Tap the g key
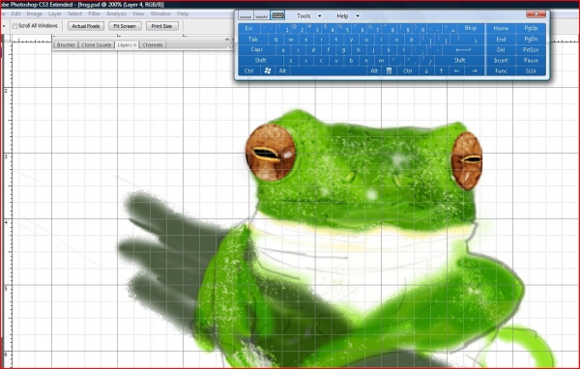This screenshot has width=580, height=369. (x=343, y=49)
